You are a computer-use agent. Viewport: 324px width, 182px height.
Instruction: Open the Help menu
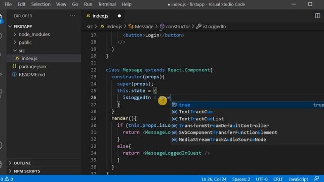[126, 4]
